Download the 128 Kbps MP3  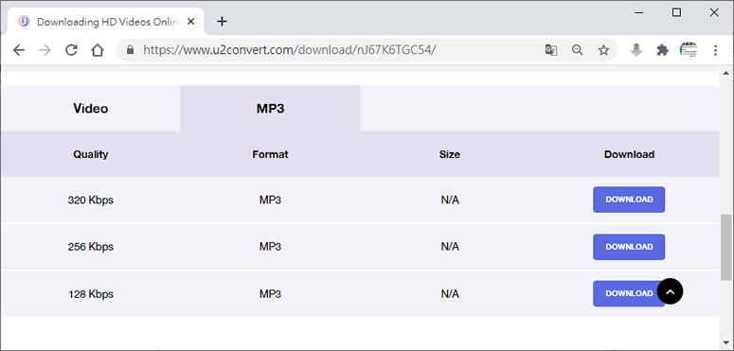(629, 293)
